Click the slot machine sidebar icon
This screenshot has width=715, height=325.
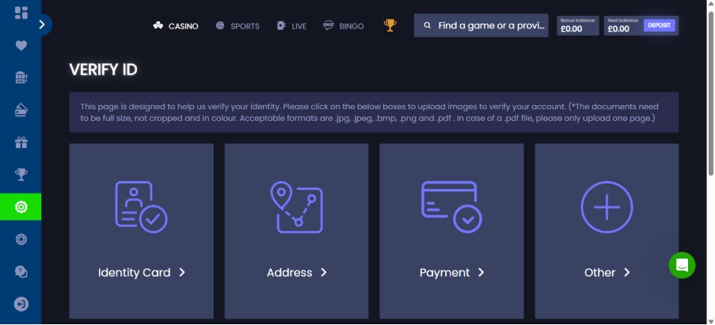tap(21, 77)
